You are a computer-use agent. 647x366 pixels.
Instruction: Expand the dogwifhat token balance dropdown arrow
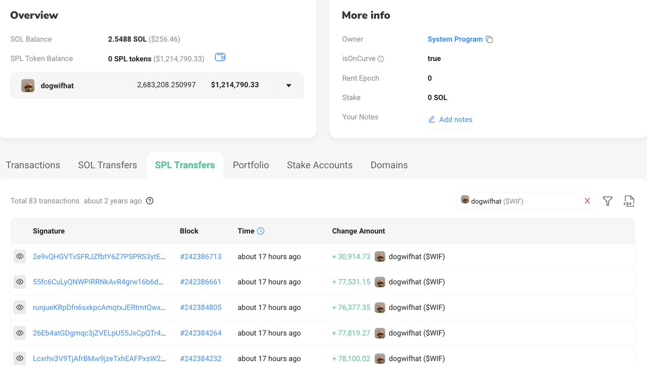(289, 86)
